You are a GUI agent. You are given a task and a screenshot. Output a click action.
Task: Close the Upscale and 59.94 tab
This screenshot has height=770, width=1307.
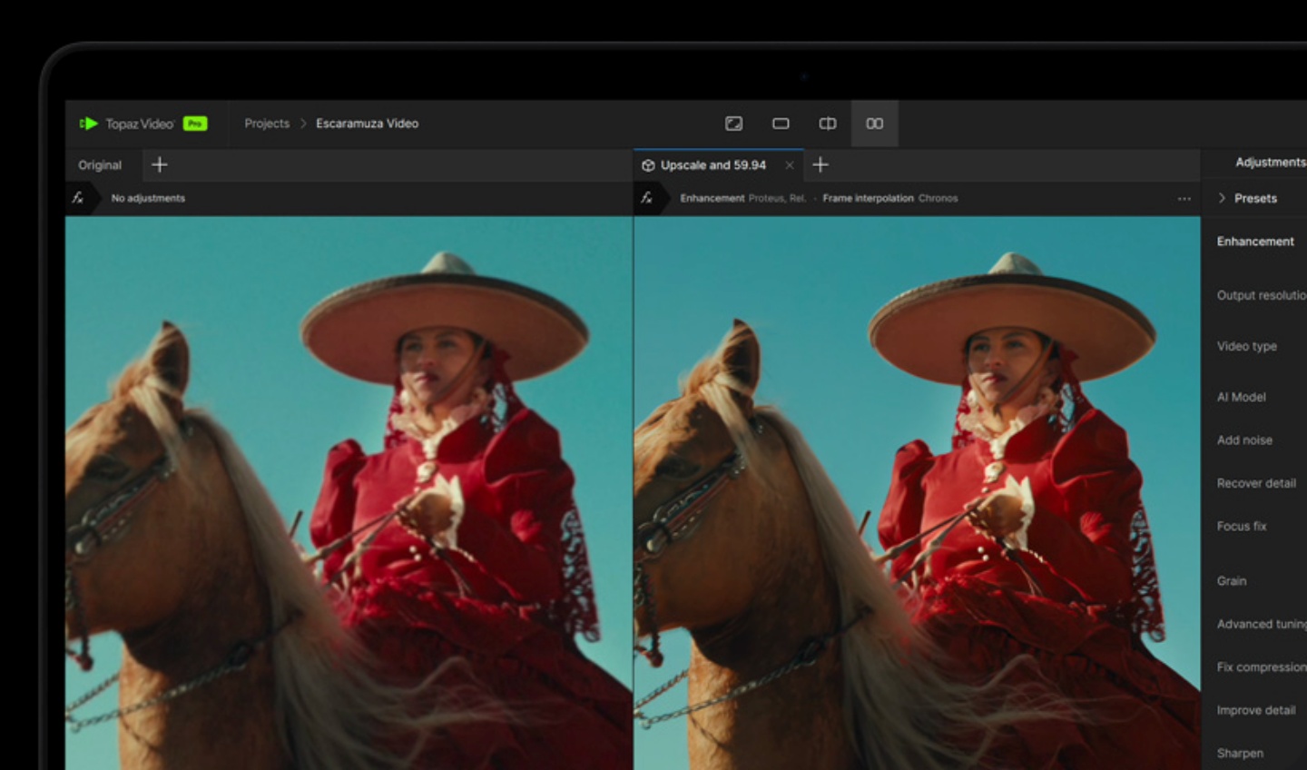pos(790,165)
